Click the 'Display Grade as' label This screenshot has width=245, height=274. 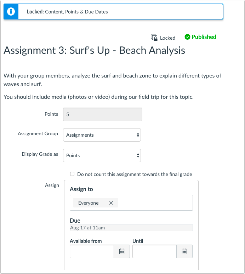pyautogui.click(x=40, y=154)
